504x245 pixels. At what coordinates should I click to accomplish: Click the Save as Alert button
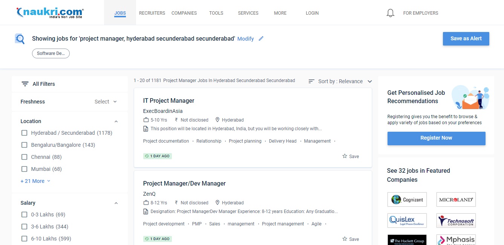[466, 39]
